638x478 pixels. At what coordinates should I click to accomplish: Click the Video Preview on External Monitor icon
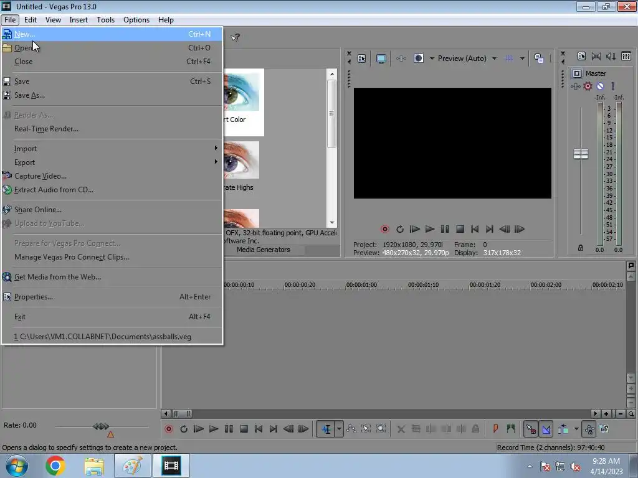click(381, 59)
